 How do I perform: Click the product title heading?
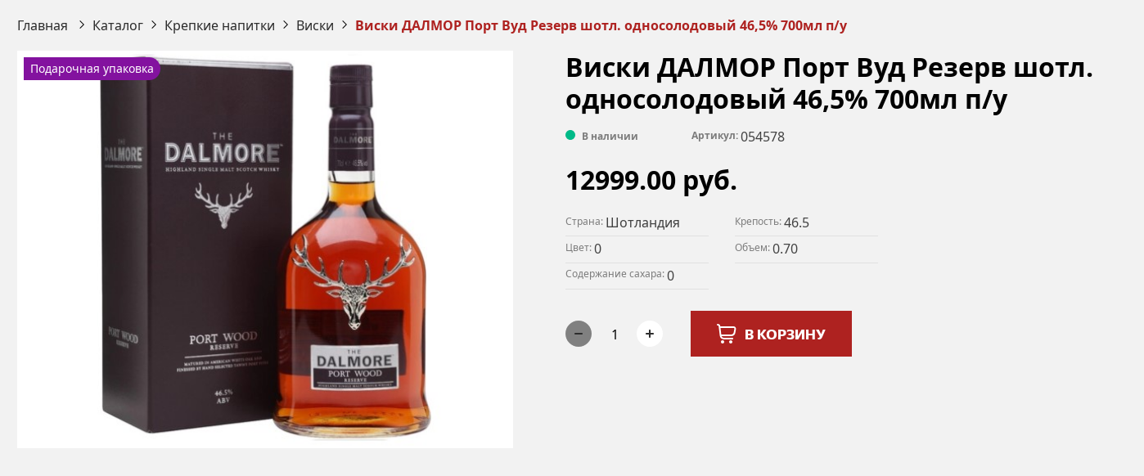(x=829, y=83)
